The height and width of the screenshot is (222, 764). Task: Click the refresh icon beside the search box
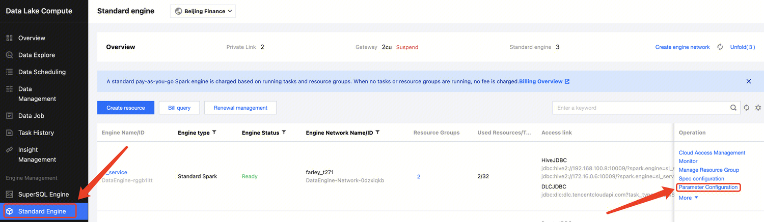point(747,108)
